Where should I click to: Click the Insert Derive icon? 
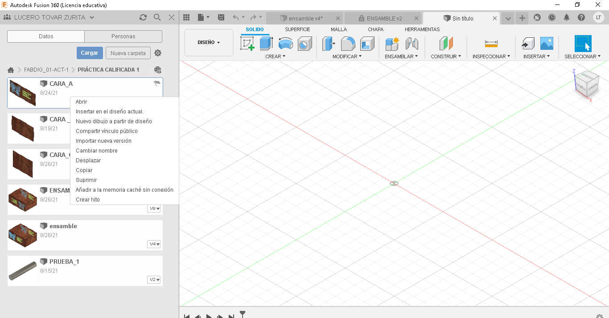(528, 44)
